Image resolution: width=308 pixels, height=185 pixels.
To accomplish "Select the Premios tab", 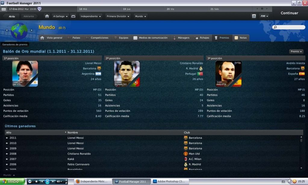I will 222,38.
